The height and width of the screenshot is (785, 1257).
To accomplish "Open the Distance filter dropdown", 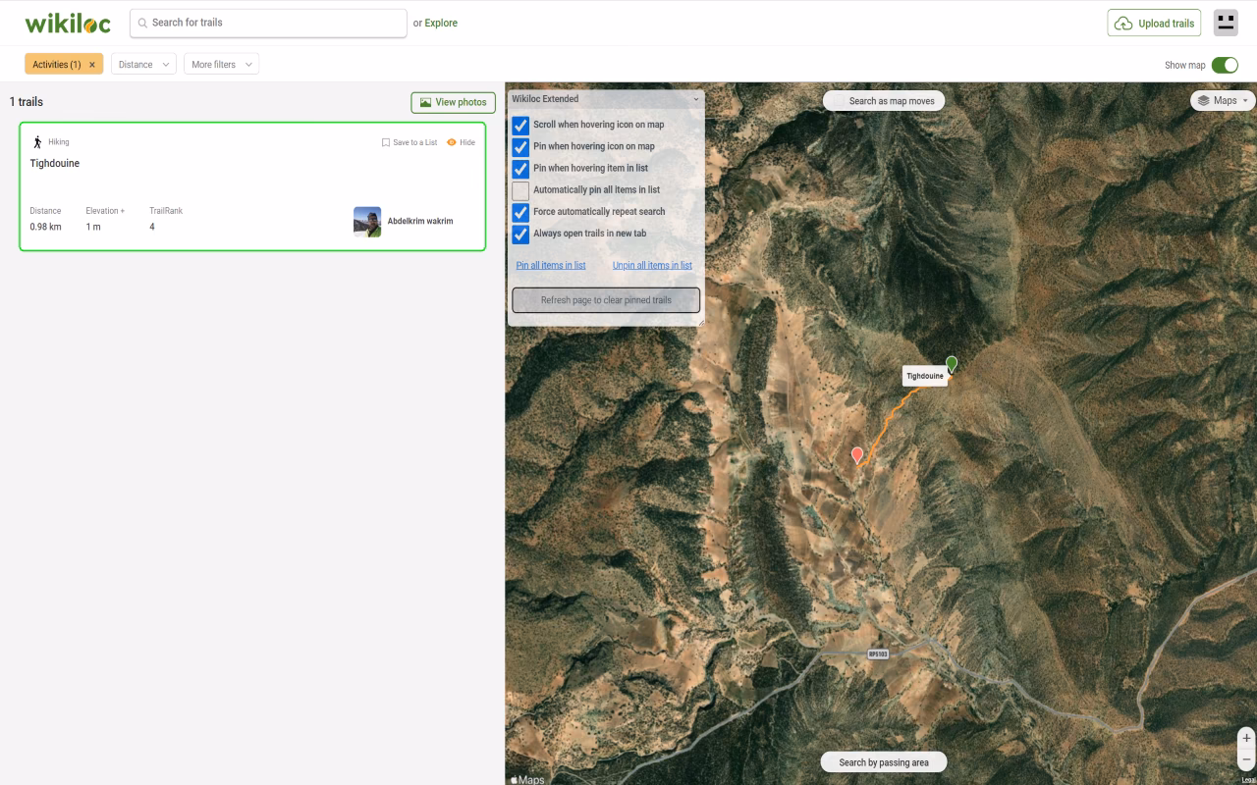I will [x=143, y=64].
